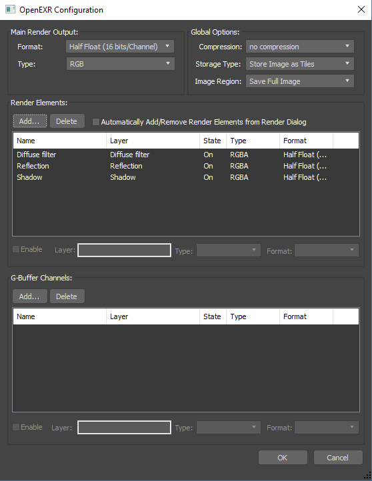Click the RGBA type cell of Reflection row
Image resolution: width=372 pixels, height=481 pixels.
pos(239,166)
